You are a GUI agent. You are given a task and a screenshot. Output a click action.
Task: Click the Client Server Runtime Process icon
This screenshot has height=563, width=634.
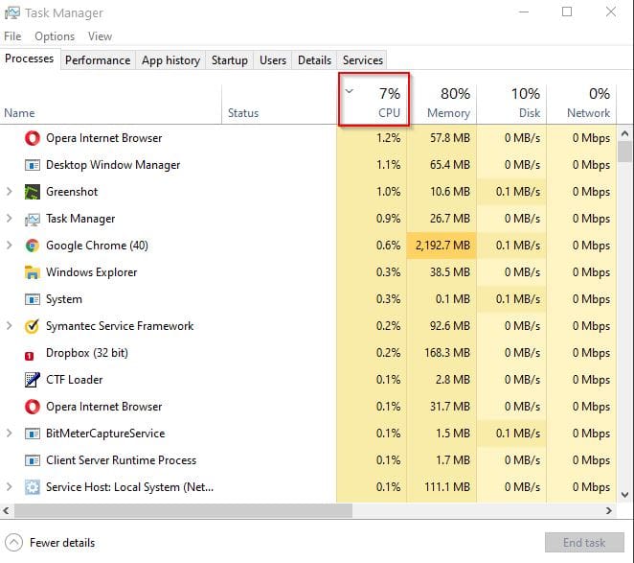(x=33, y=460)
